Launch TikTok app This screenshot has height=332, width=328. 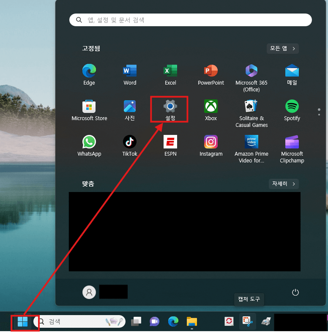(130, 145)
